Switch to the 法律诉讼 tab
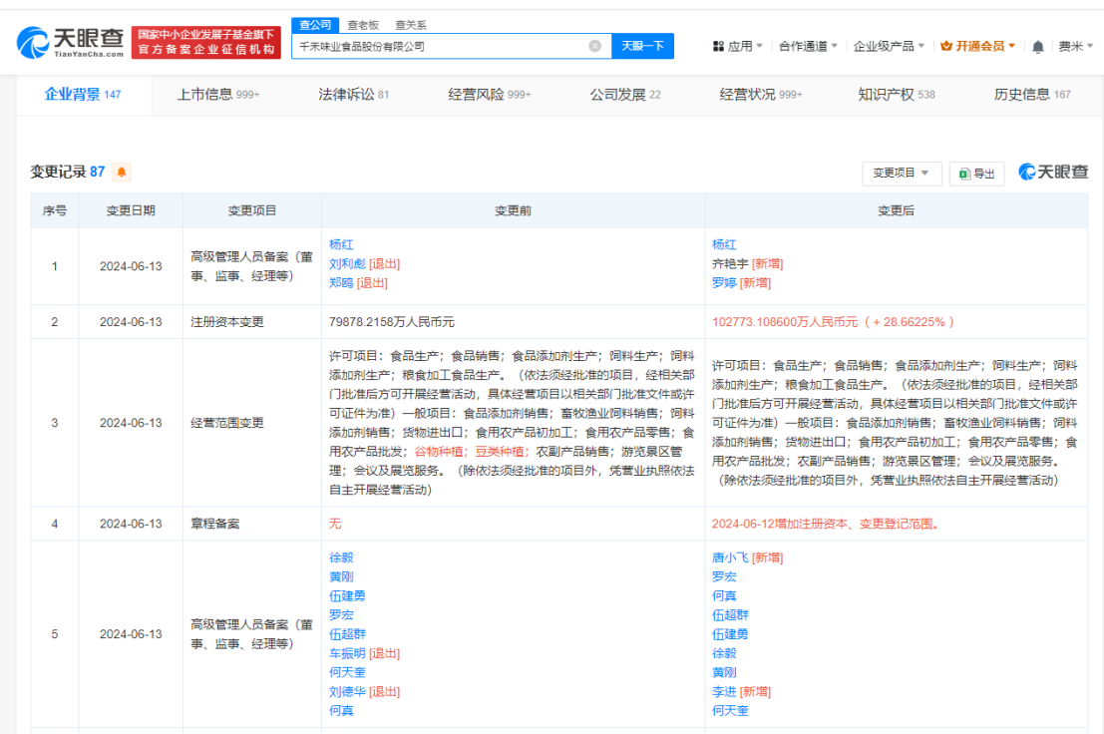 (353, 95)
